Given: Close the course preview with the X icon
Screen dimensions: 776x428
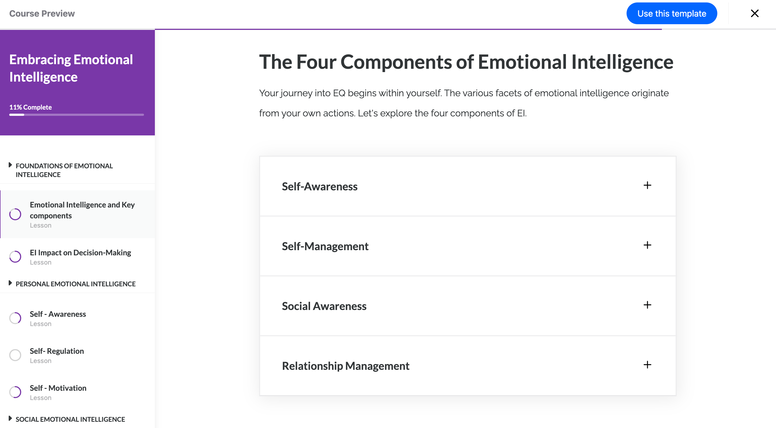Looking at the screenshot, I should [x=754, y=13].
